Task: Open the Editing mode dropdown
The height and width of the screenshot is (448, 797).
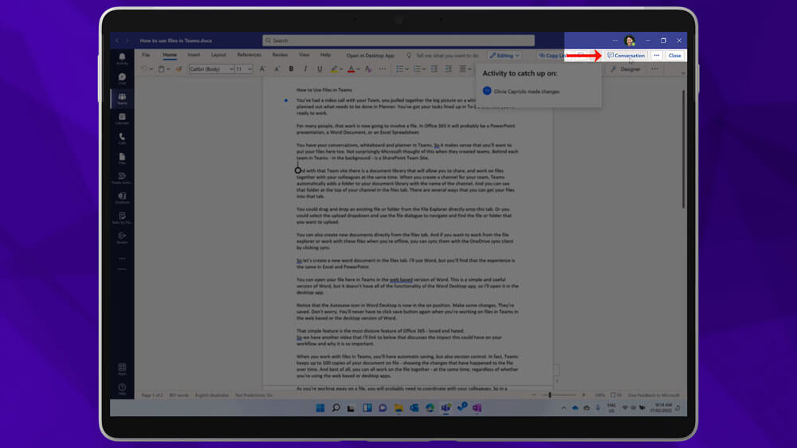Action: pyautogui.click(x=504, y=56)
